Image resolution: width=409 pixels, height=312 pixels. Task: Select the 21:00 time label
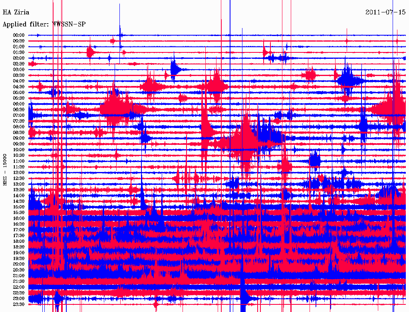[x=19, y=276]
